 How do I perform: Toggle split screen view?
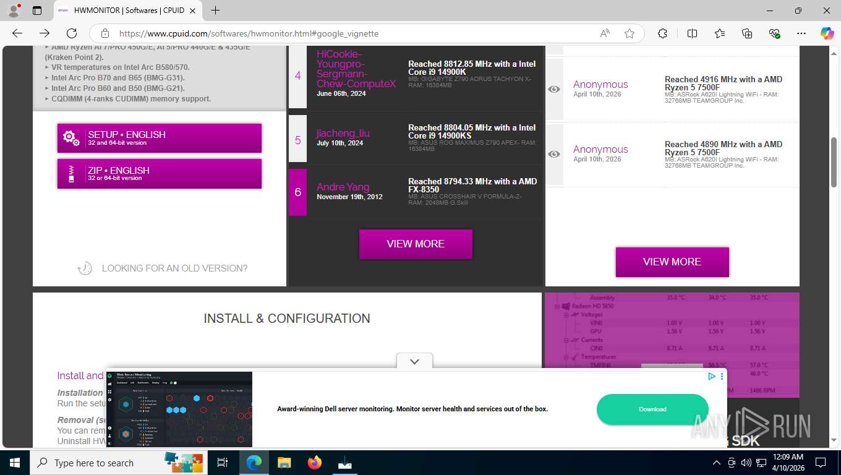tap(692, 33)
